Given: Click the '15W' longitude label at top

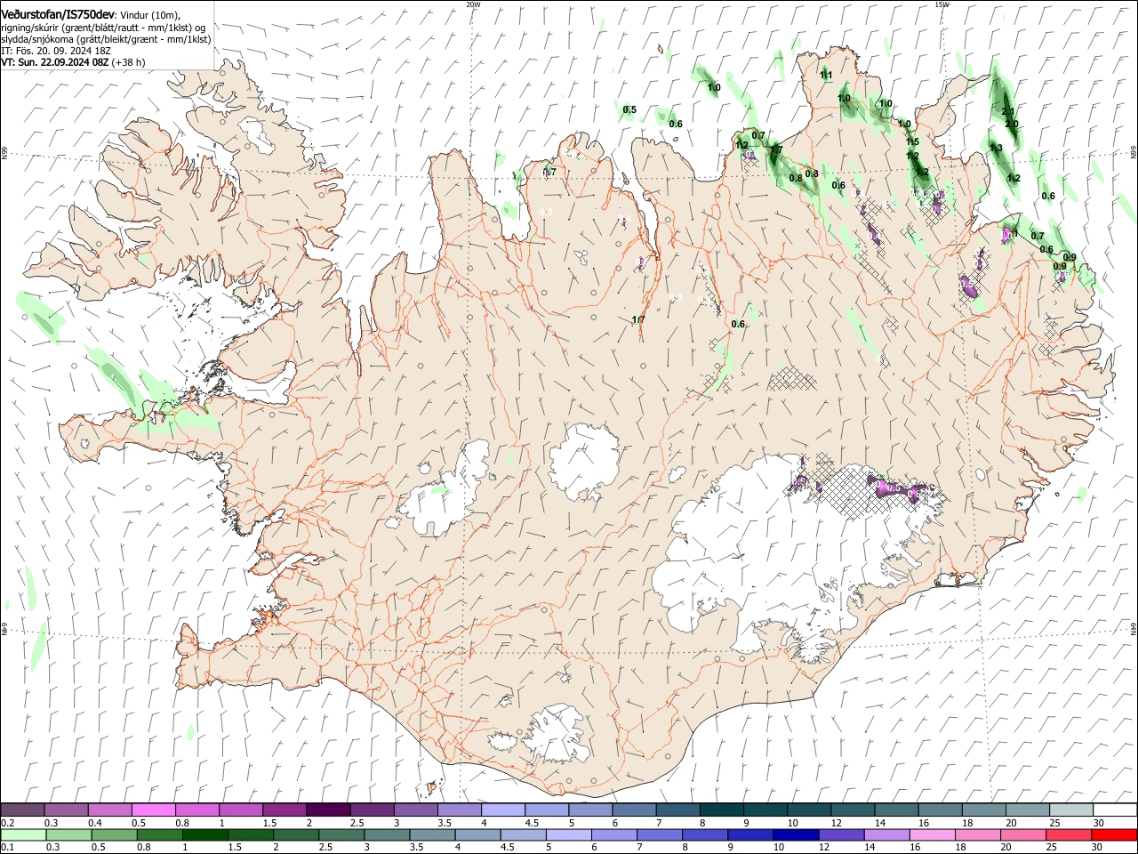Looking at the screenshot, I should click(x=942, y=4).
